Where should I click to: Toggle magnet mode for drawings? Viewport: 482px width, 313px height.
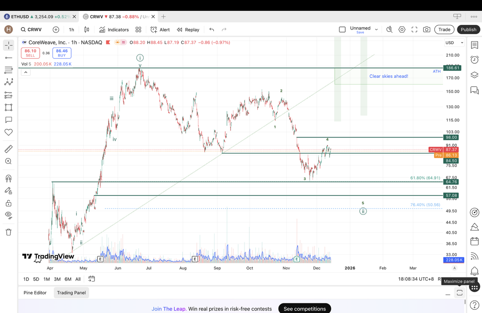coord(8,178)
